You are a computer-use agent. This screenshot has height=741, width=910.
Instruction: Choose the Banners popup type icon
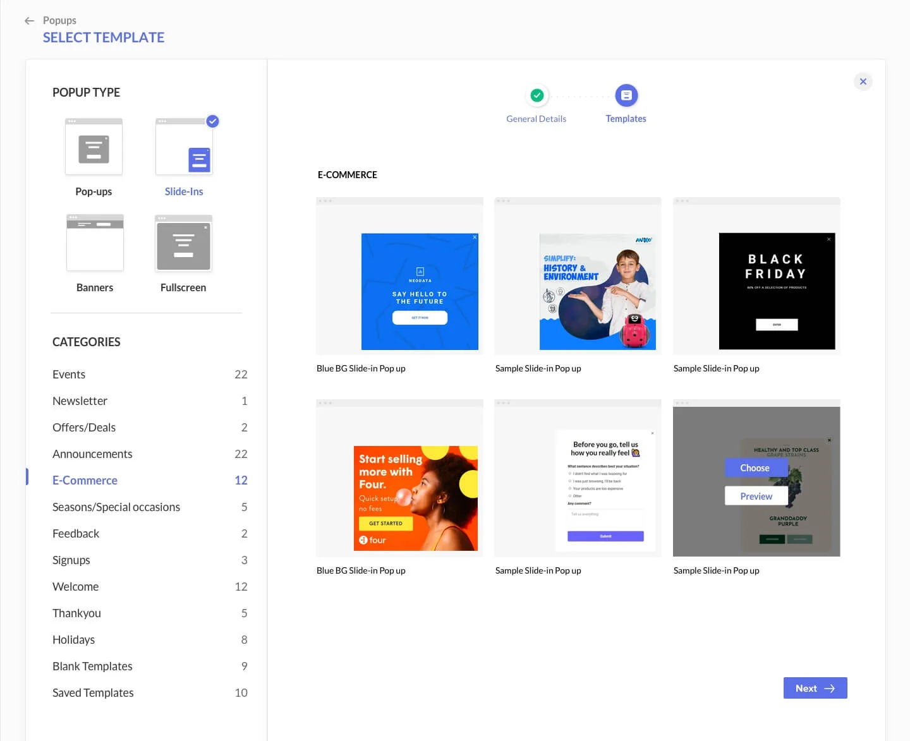tap(95, 243)
